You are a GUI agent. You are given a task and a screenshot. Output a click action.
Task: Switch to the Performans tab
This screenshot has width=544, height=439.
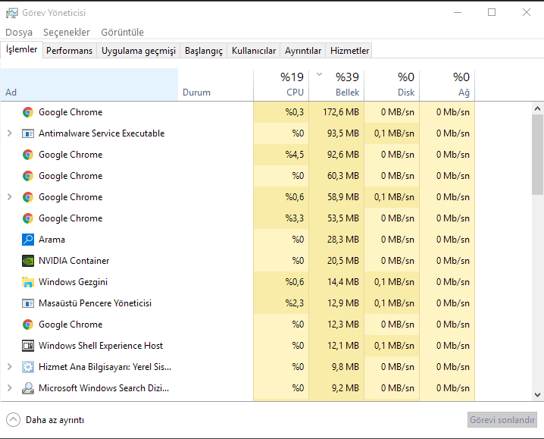tap(69, 51)
